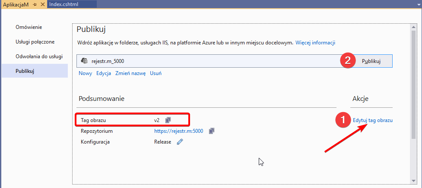Image resolution: width=422 pixels, height=188 pixels.
Task: Delete profile with Usuń link
Action: [x=155, y=73]
